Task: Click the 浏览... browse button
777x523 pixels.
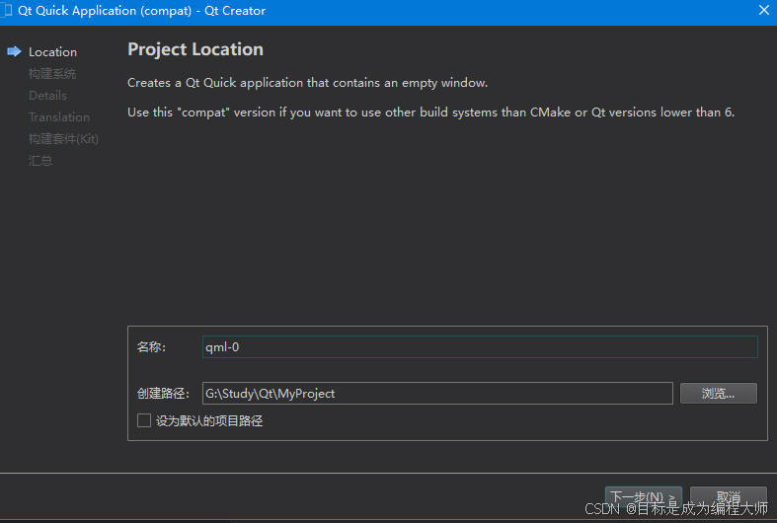Action: tap(718, 394)
